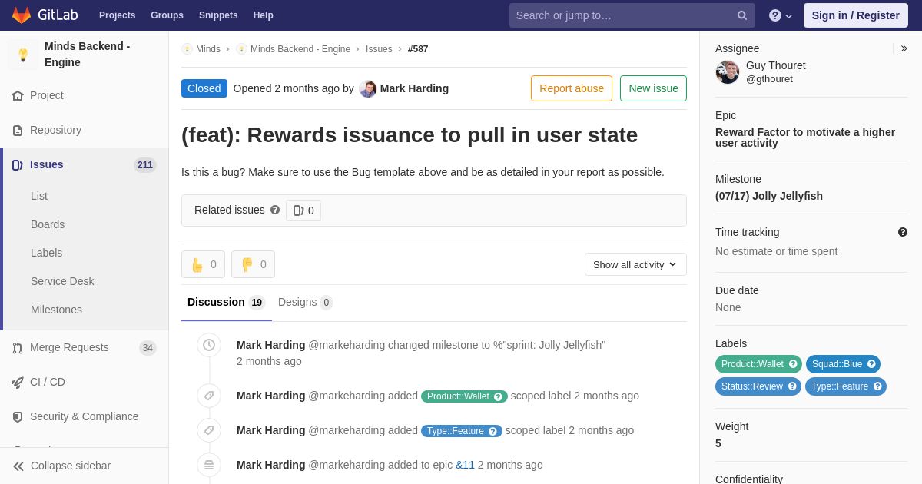
Task: Click the Merge Requests icon
Action: click(18, 348)
